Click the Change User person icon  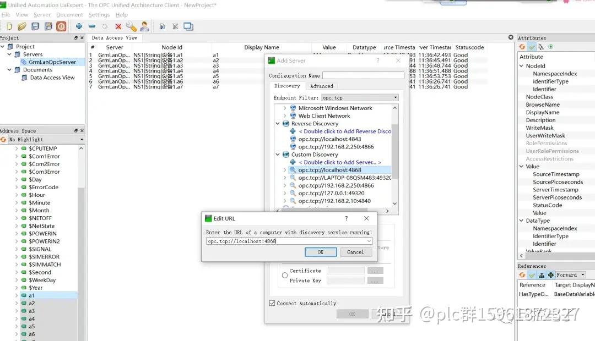(144, 26)
